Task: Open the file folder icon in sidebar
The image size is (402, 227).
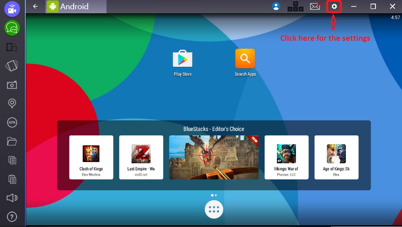Action: pyautogui.click(x=12, y=141)
